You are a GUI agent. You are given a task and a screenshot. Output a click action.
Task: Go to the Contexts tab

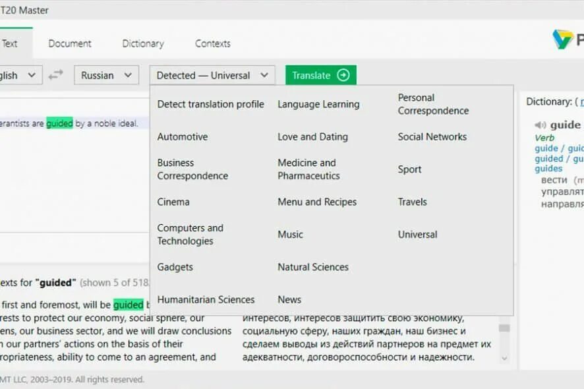(213, 44)
